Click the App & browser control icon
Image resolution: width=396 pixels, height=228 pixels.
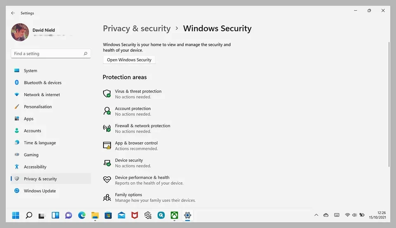(x=107, y=145)
